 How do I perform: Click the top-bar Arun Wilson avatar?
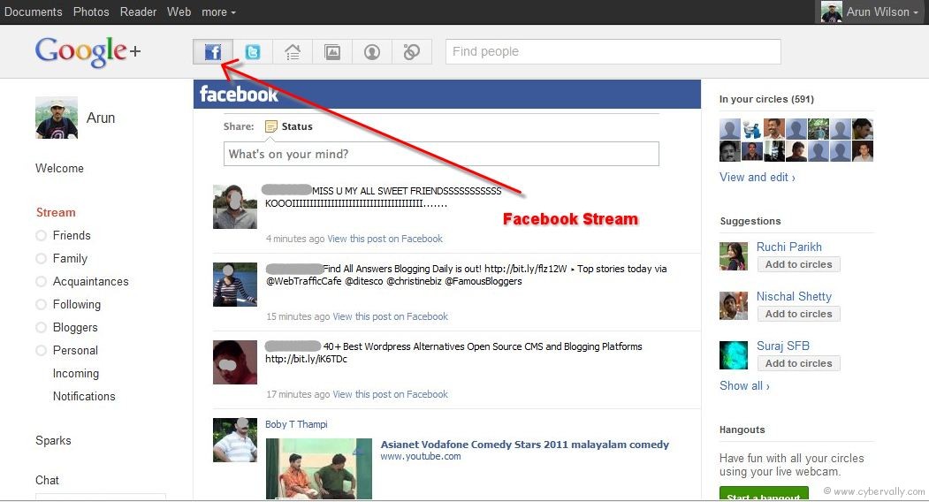coord(832,11)
